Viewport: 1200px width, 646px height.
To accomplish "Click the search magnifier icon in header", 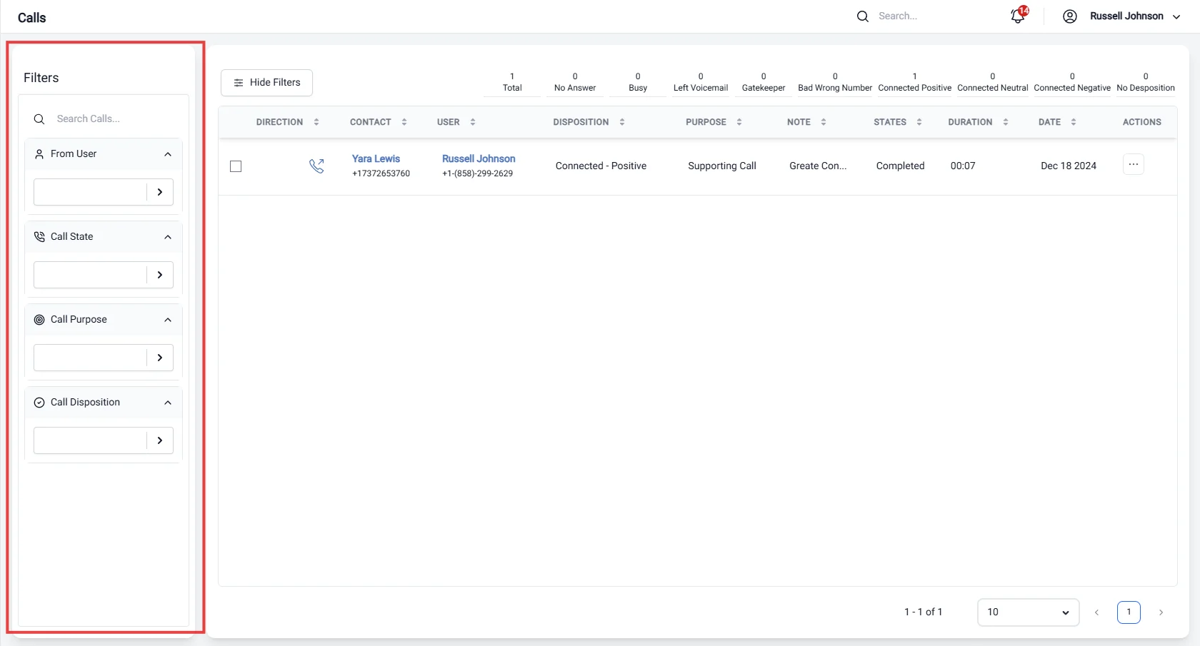I will coord(863,16).
